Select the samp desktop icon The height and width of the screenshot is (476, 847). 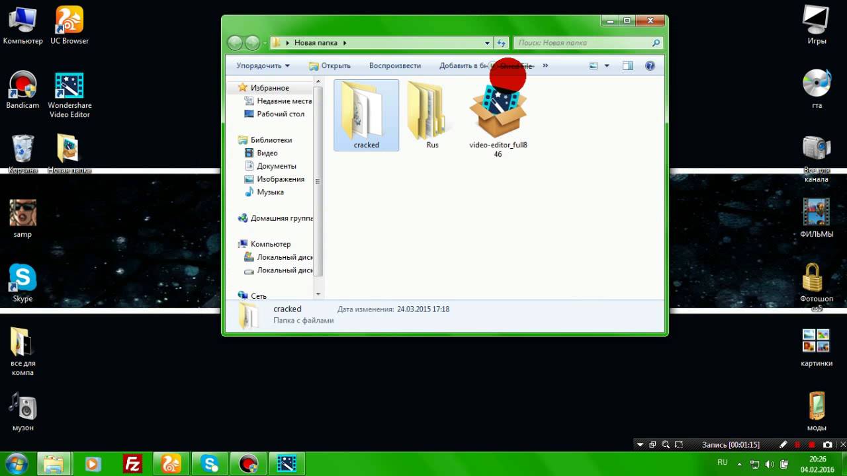(22, 219)
